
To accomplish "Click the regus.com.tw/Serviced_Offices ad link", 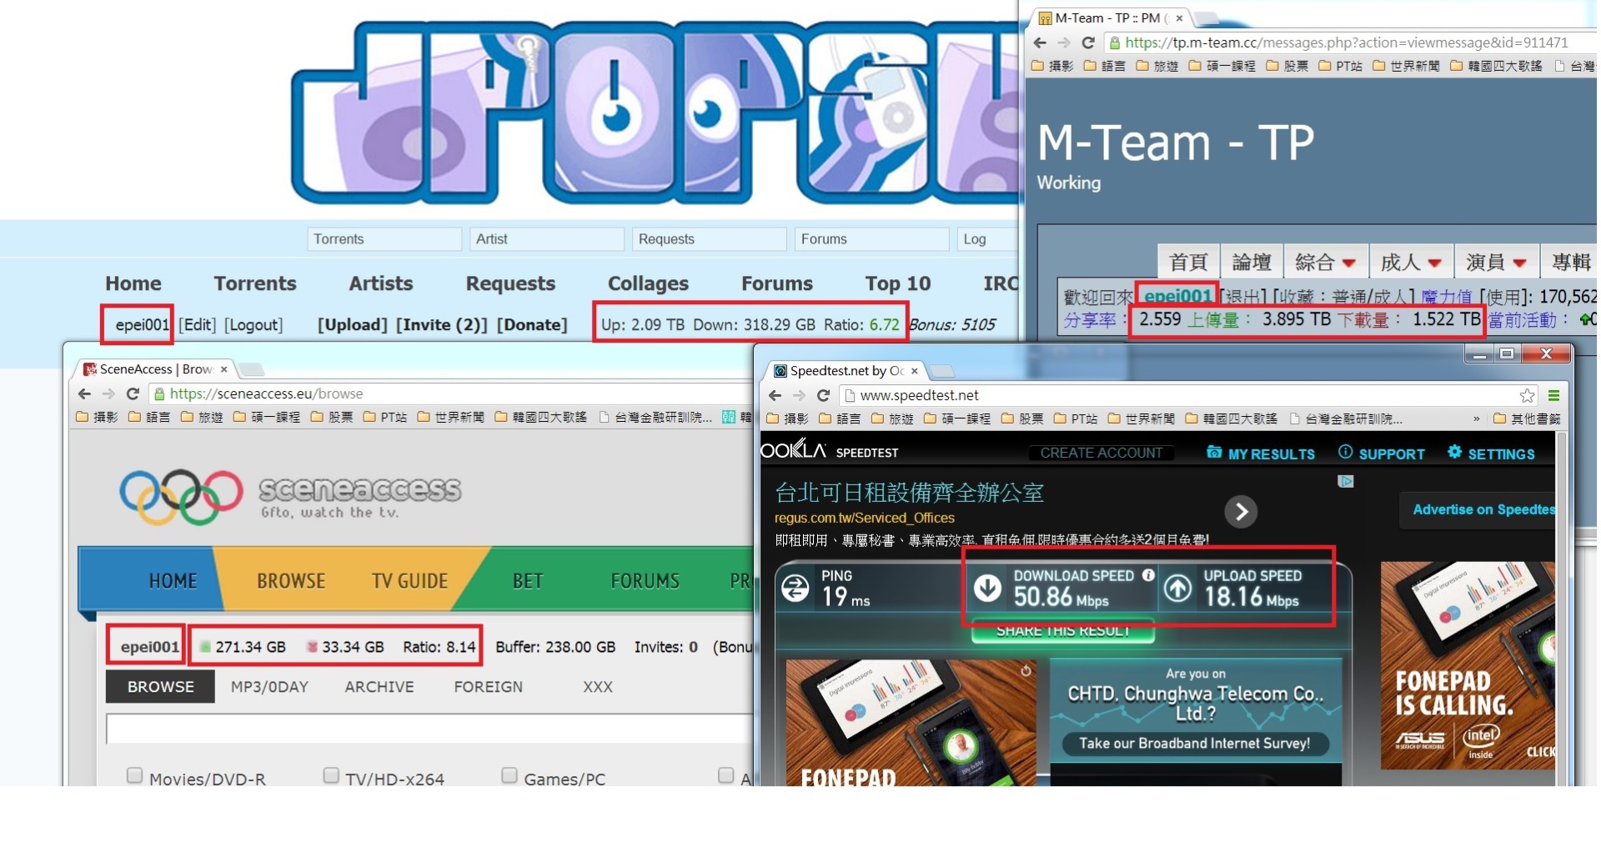I will click(x=864, y=518).
